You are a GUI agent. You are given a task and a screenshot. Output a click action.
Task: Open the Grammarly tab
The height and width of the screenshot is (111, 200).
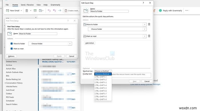pos(55,5)
